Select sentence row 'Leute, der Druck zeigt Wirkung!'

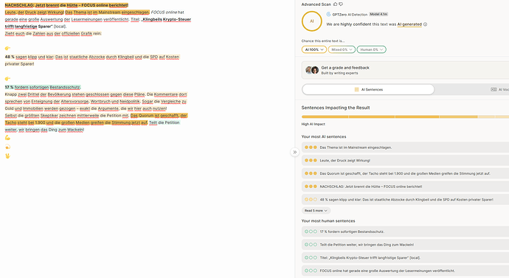(x=405, y=160)
